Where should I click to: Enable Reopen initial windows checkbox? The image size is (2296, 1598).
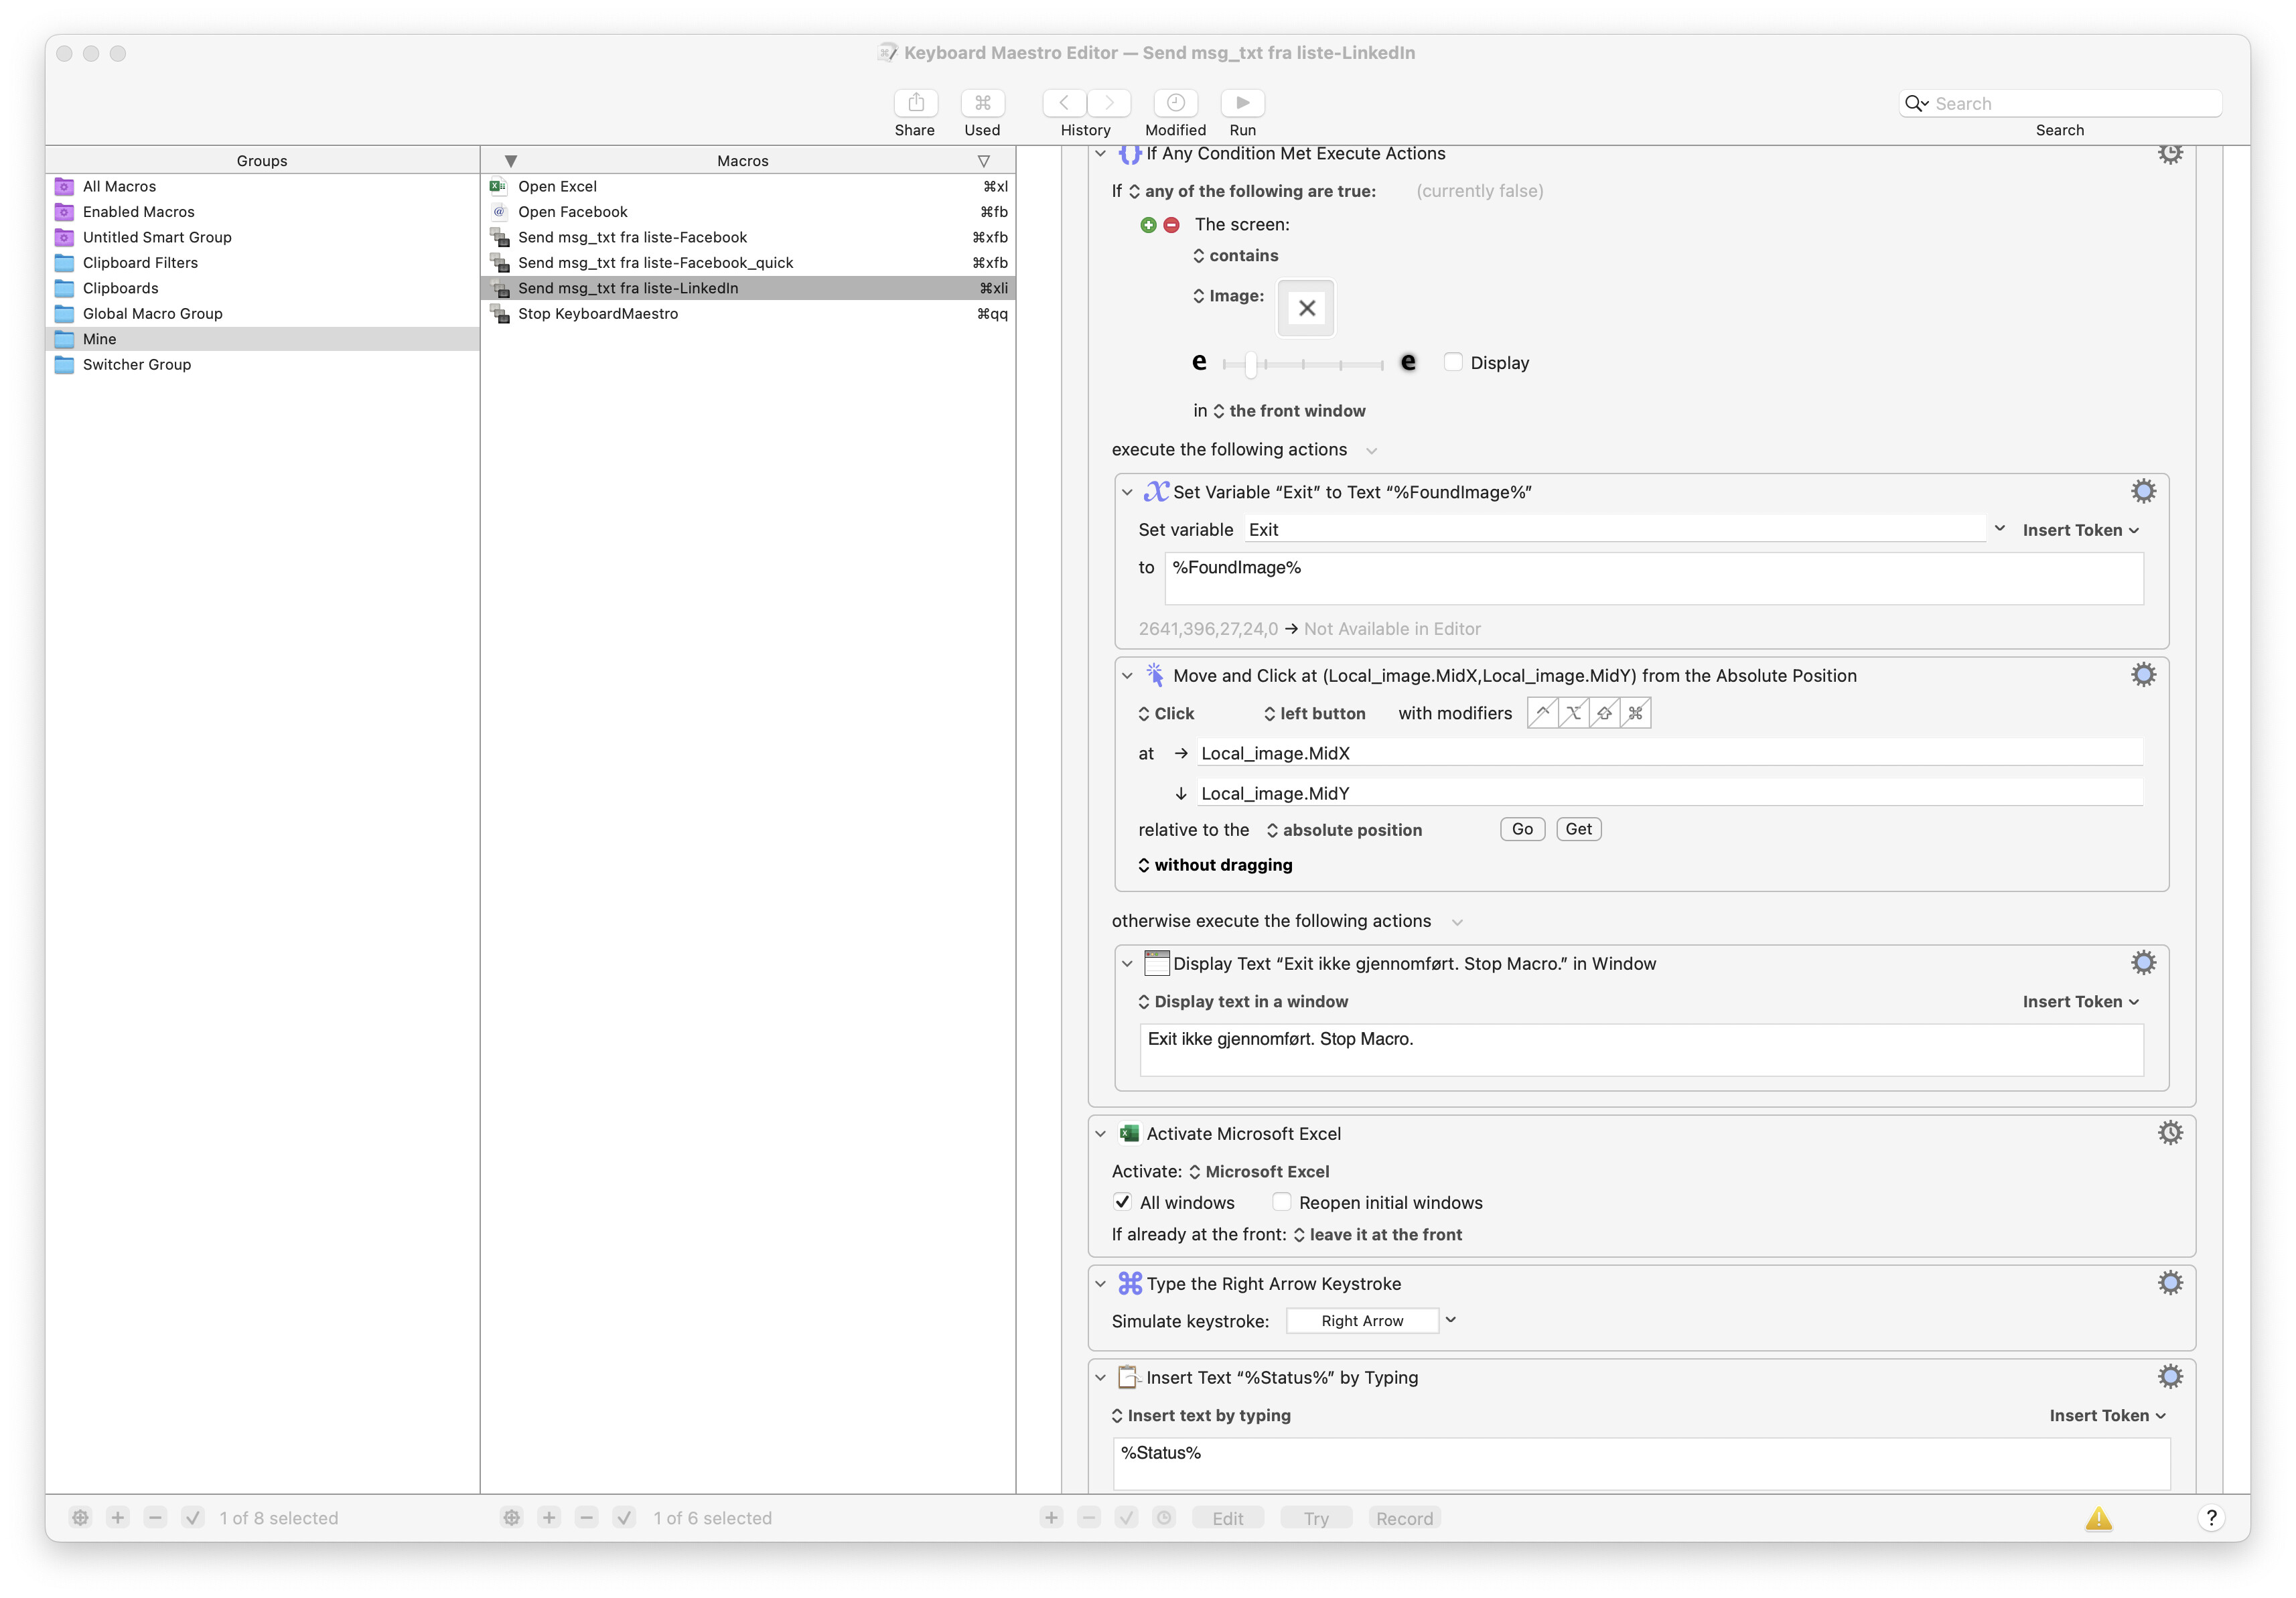(x=1281, y=1202)
